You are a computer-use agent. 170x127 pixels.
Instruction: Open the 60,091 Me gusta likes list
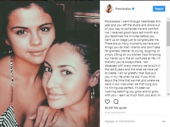coord(116,108)
